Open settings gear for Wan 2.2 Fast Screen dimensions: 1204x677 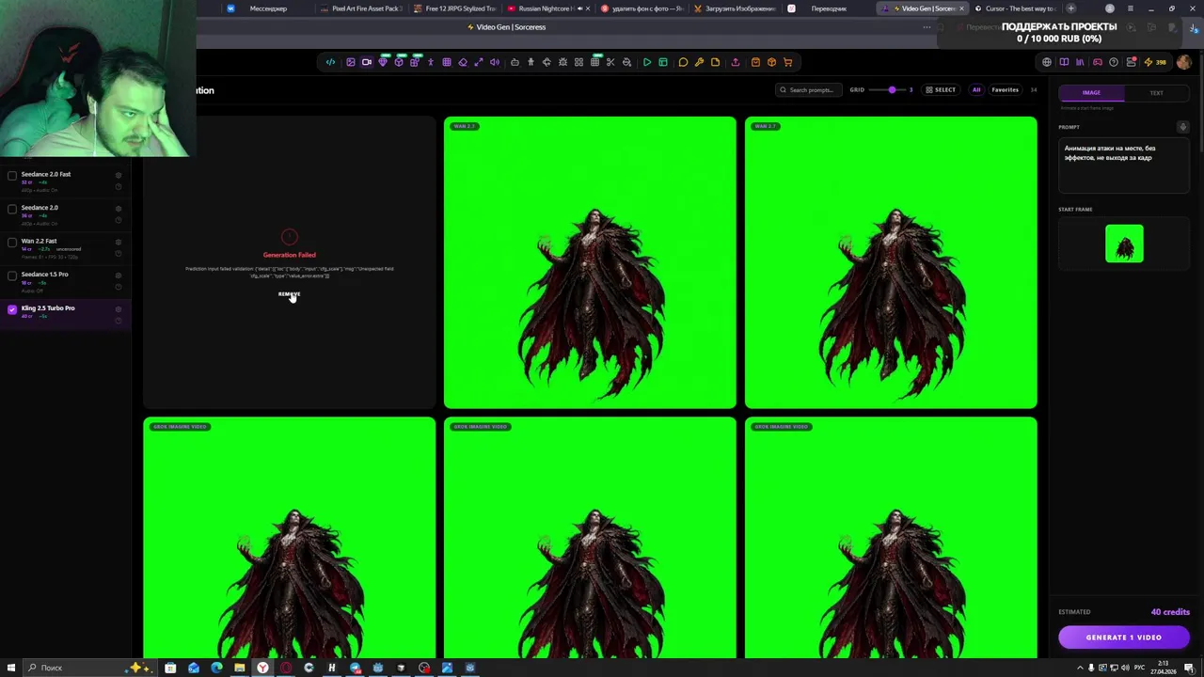119,242
